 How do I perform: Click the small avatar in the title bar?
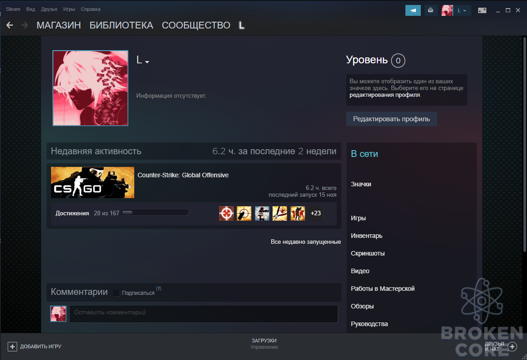447,10
